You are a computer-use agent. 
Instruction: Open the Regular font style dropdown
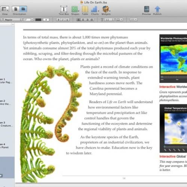click(x=13, y=20)
